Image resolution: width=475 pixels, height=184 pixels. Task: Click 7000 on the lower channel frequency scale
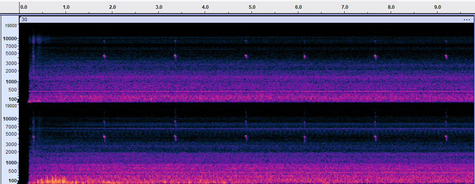pos(12,127)
